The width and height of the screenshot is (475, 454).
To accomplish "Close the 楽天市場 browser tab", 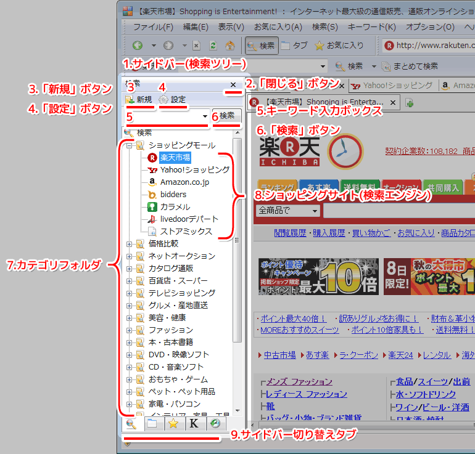I will [x=393, y=103].
